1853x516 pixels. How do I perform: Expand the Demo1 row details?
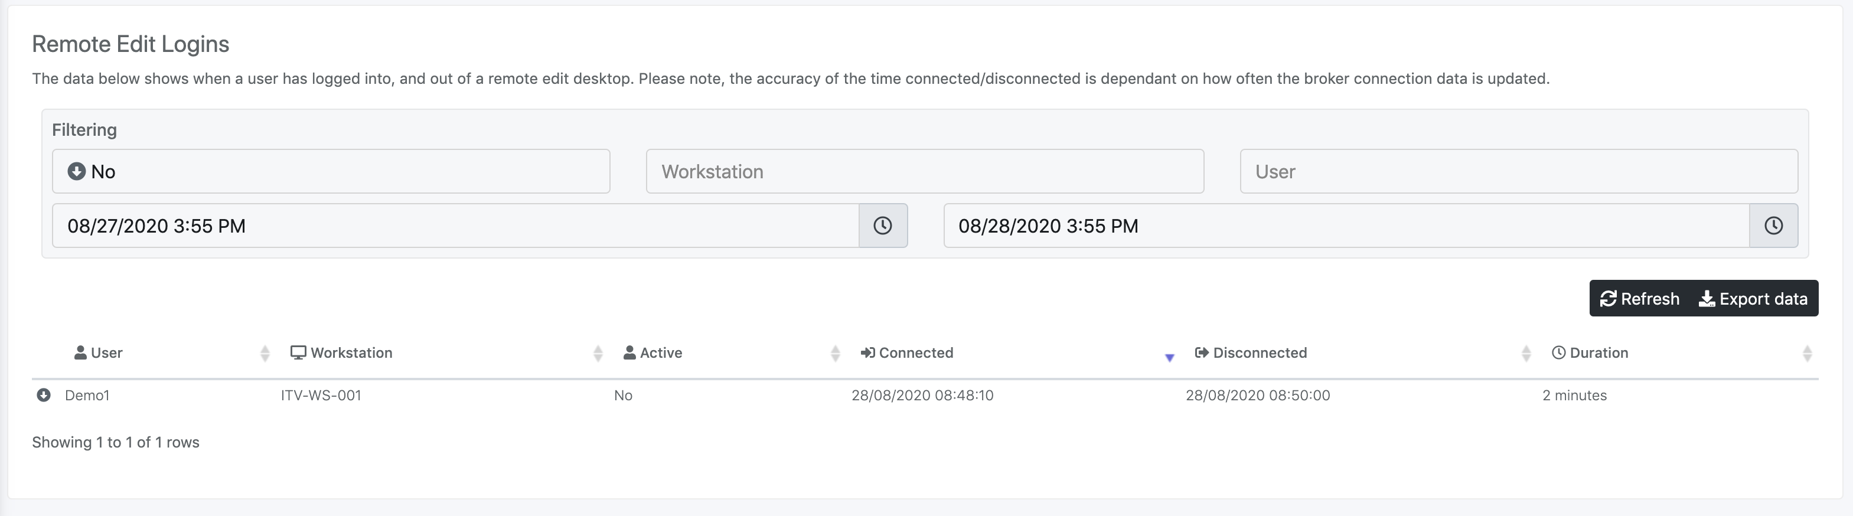[44, 395]
